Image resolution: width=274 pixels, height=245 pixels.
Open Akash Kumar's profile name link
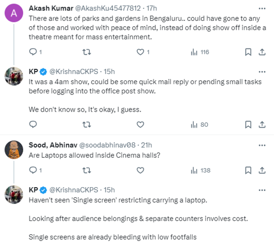pos(48,8)
